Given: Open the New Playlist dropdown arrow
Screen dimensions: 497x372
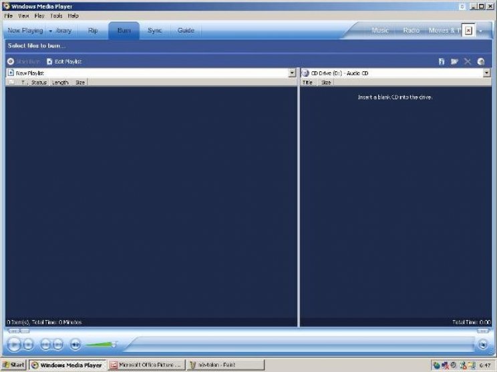Looking at the screenshot, I should coord(292,73).
